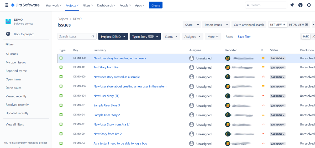Viewport: 315px width, 148px height.
Task: Open the help question mark icon
Action: [x=300, y=5]
